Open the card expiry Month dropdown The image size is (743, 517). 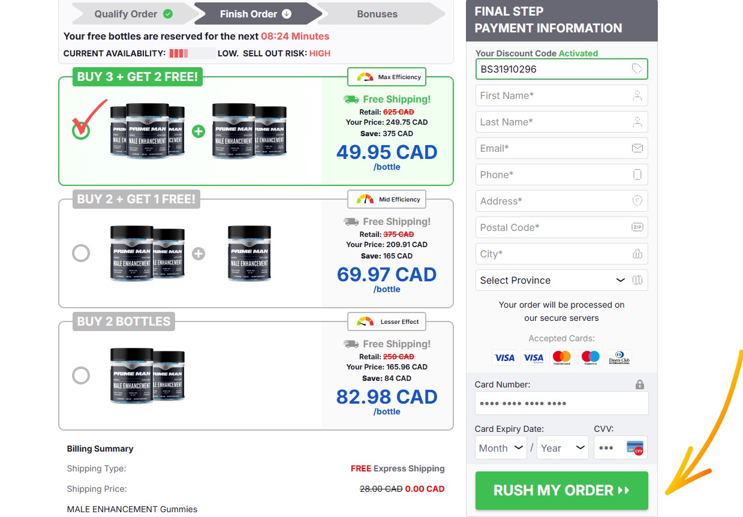[x=501, y=448]
